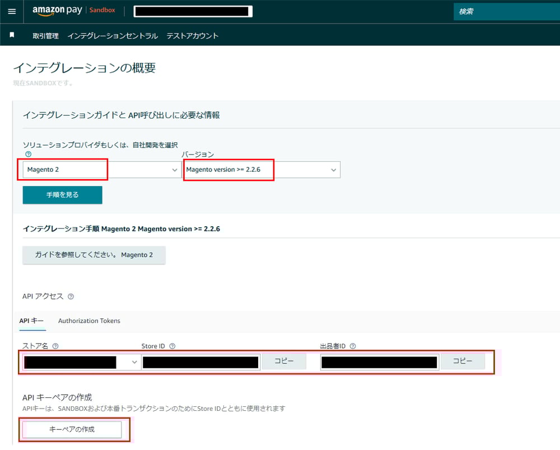Open the 取引管理 menu

(x=45, y=36)
